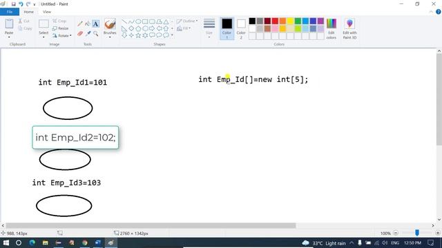
Task: Collapse the ribbon with the chevron
Action: (x=431, y=12)
